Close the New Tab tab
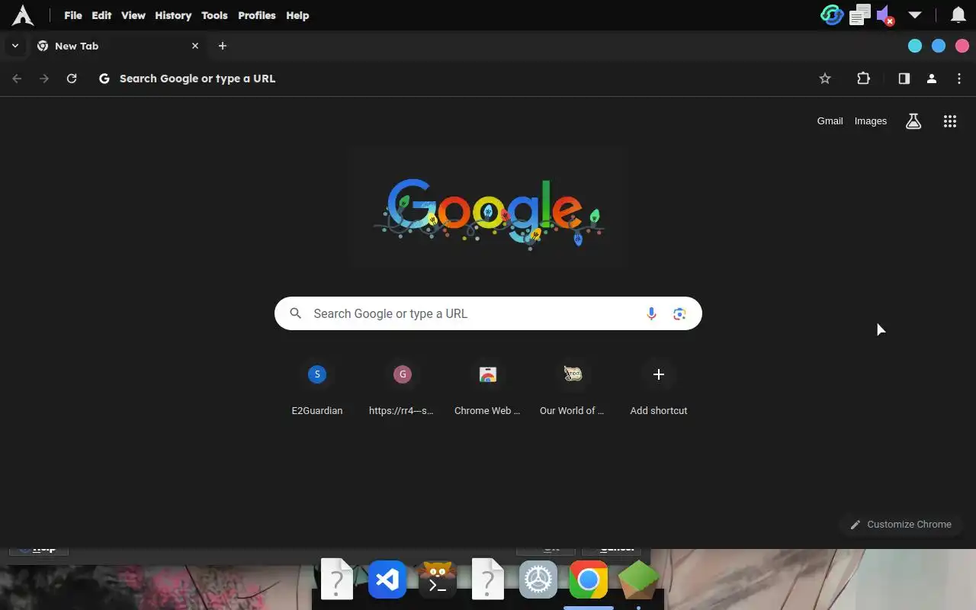The width and height of the screenshot is (976, 610). [195, 46]
